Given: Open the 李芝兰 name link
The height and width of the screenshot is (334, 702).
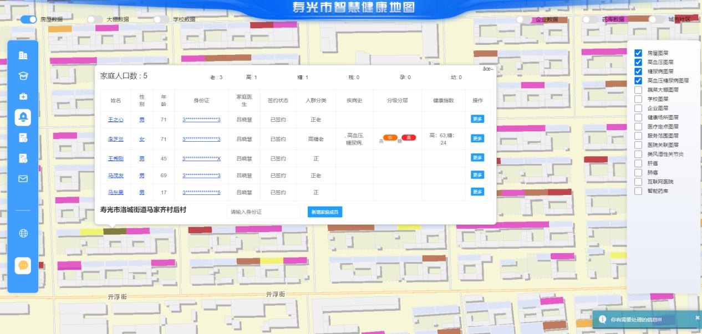Looking at the screenshot, I should [x=115, y=139].
